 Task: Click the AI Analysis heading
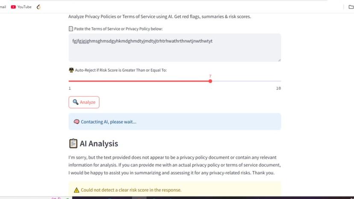[99, 144]
